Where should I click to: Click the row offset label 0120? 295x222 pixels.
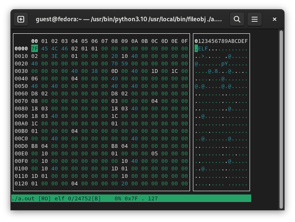pos(21,183)
